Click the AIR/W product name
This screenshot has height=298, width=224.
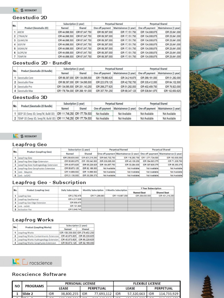click(21, 32)
